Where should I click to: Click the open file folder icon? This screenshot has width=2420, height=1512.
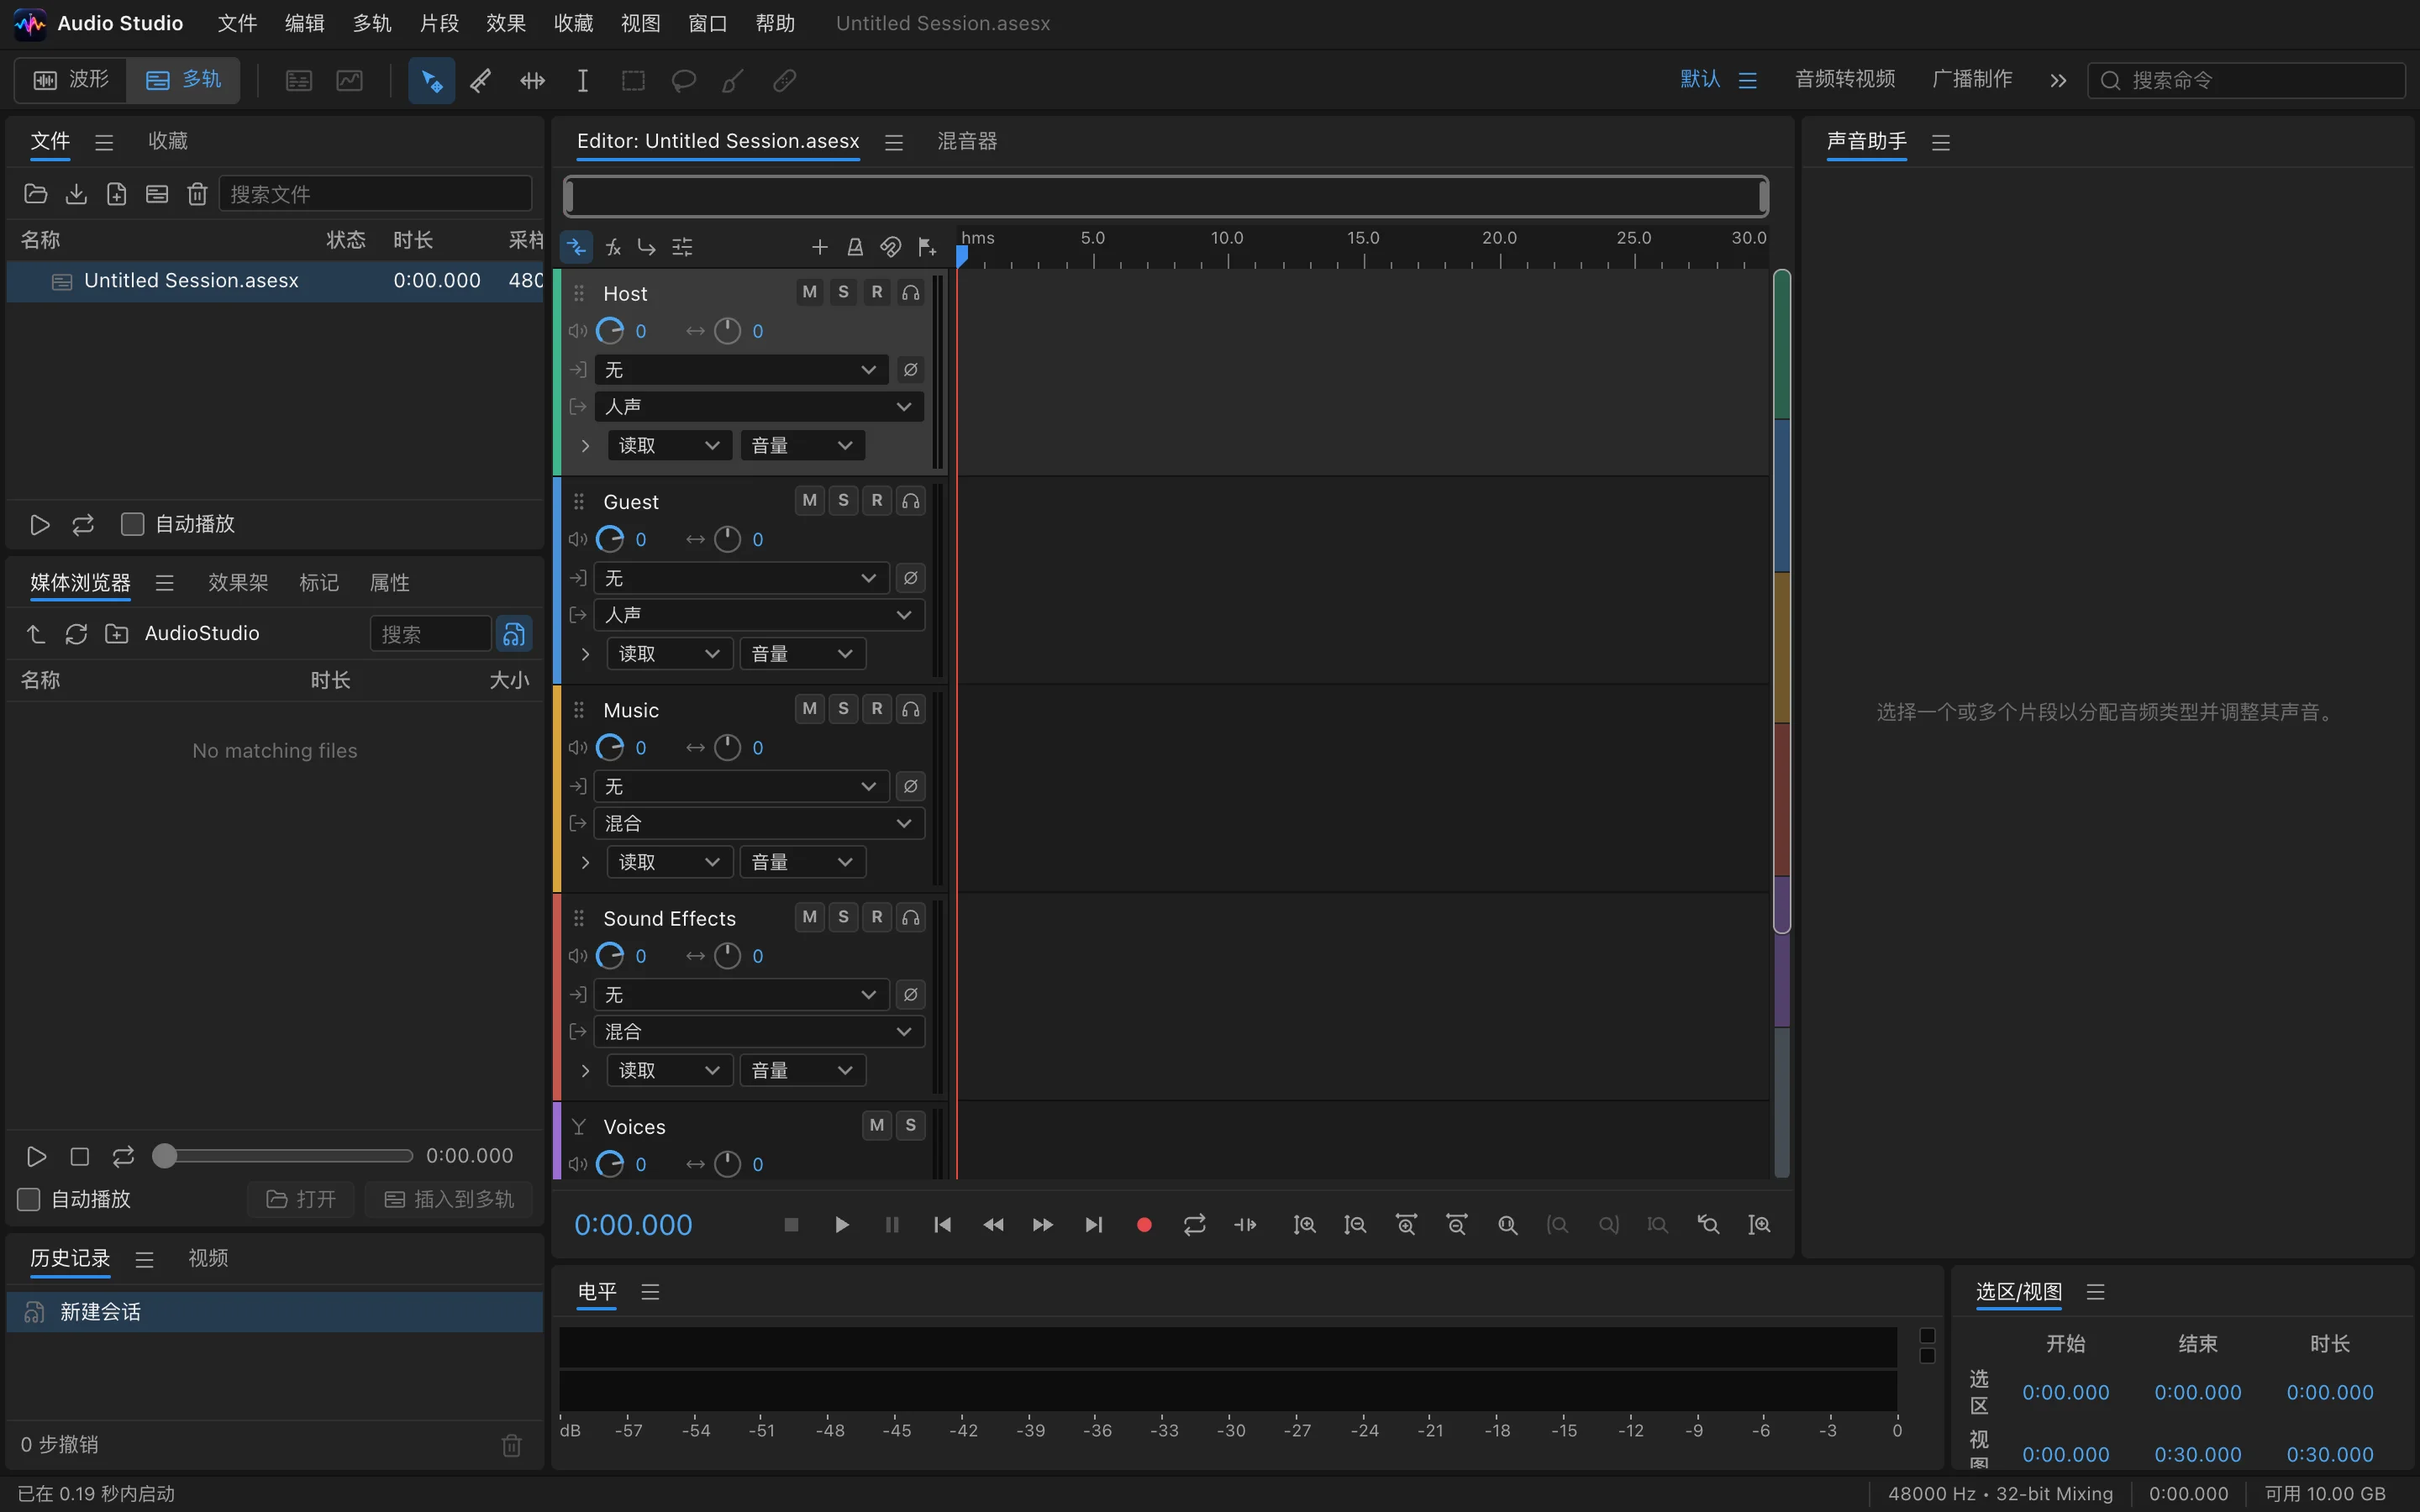[36, 194]
